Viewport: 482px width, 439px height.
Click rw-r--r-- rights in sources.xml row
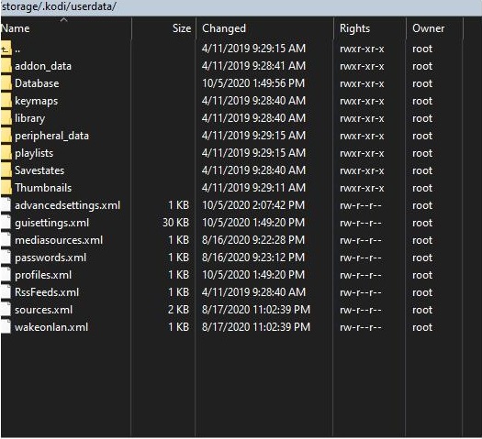point(360,310)
